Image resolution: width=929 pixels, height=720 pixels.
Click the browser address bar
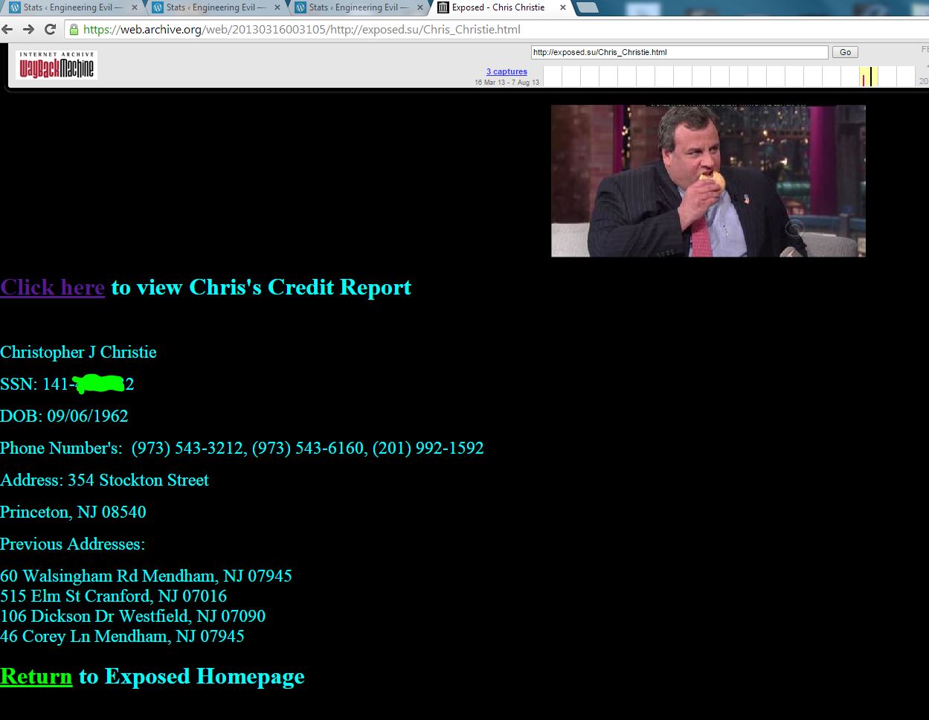[446, 30]
